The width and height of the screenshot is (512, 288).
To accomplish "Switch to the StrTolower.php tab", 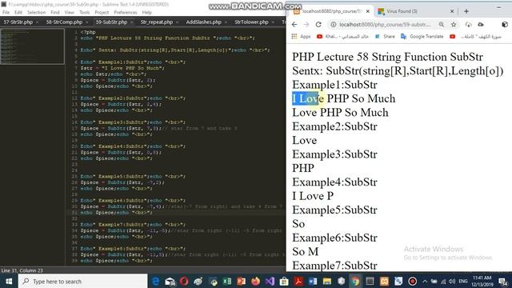I will (251, 22).
